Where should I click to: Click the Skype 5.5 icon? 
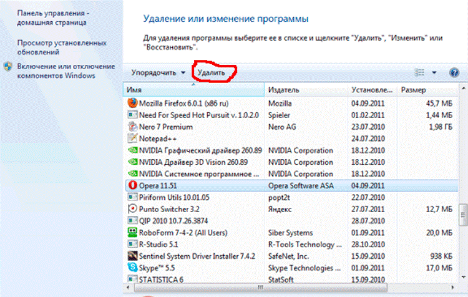pos(132,268)
